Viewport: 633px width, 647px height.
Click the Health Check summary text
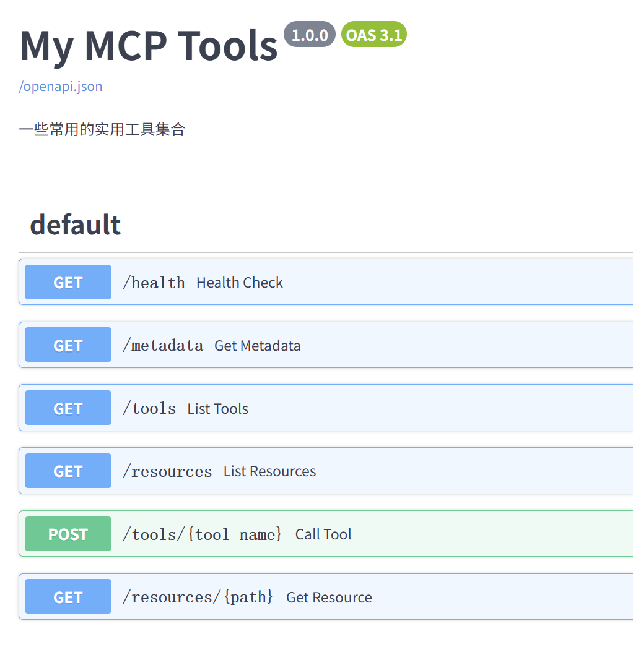[240, 283]
